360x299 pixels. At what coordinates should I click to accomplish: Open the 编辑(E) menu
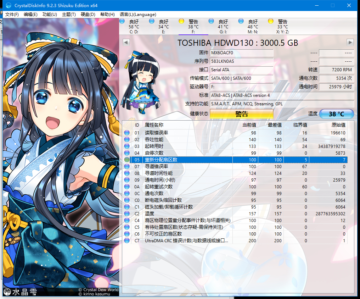[30, 15]
